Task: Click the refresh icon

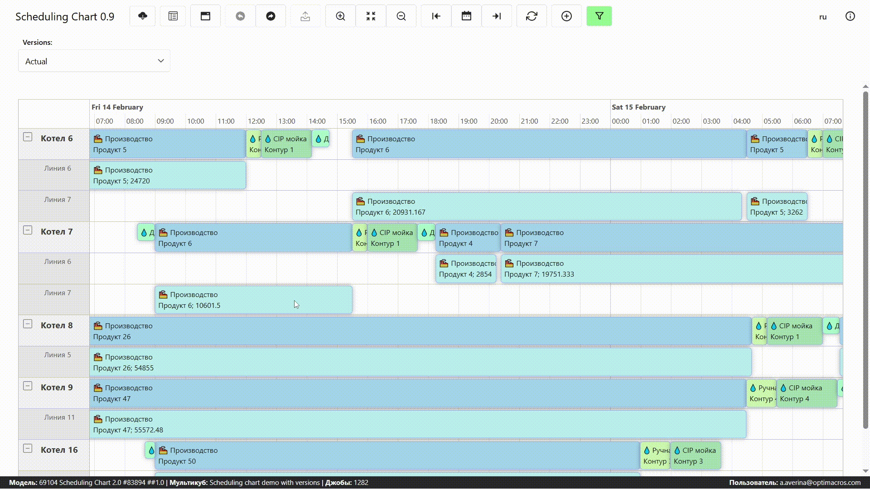Action: tap(532, 16)
